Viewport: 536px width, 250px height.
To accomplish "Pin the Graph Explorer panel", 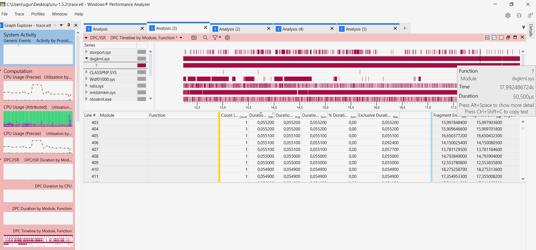I will [69, 25].
